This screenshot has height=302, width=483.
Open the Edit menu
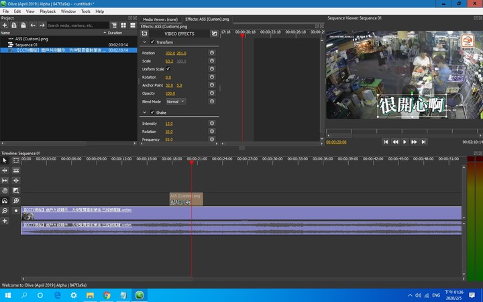(x=17, y=11)
